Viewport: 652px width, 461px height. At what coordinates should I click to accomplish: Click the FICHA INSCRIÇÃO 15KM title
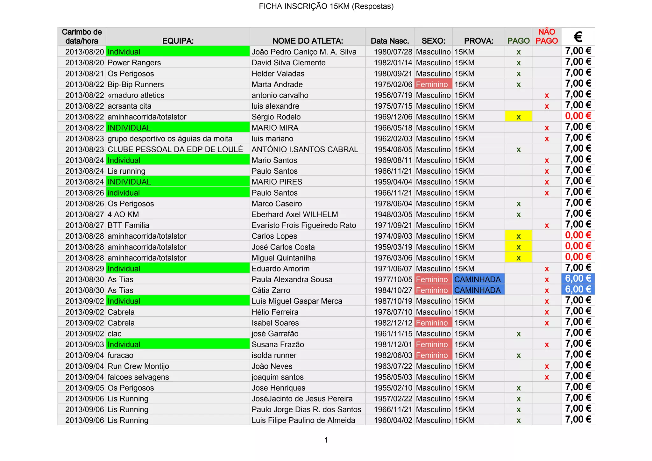(326, 6)
